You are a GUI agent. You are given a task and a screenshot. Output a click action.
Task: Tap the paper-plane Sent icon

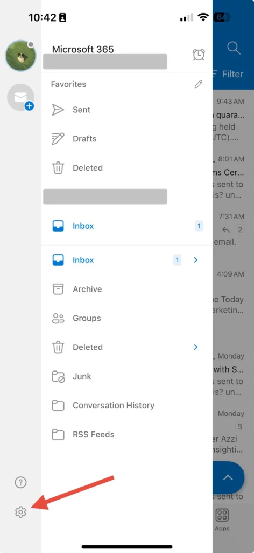click(58, 110)
